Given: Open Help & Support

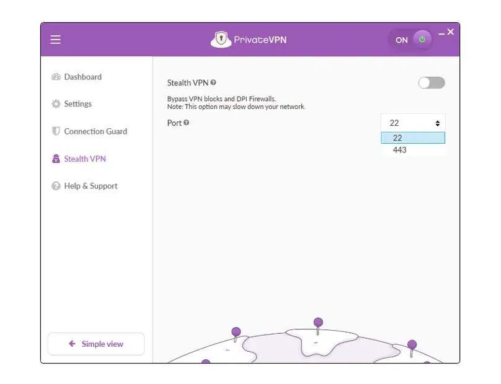Looking at the screenshot, I should click(85, 186).
